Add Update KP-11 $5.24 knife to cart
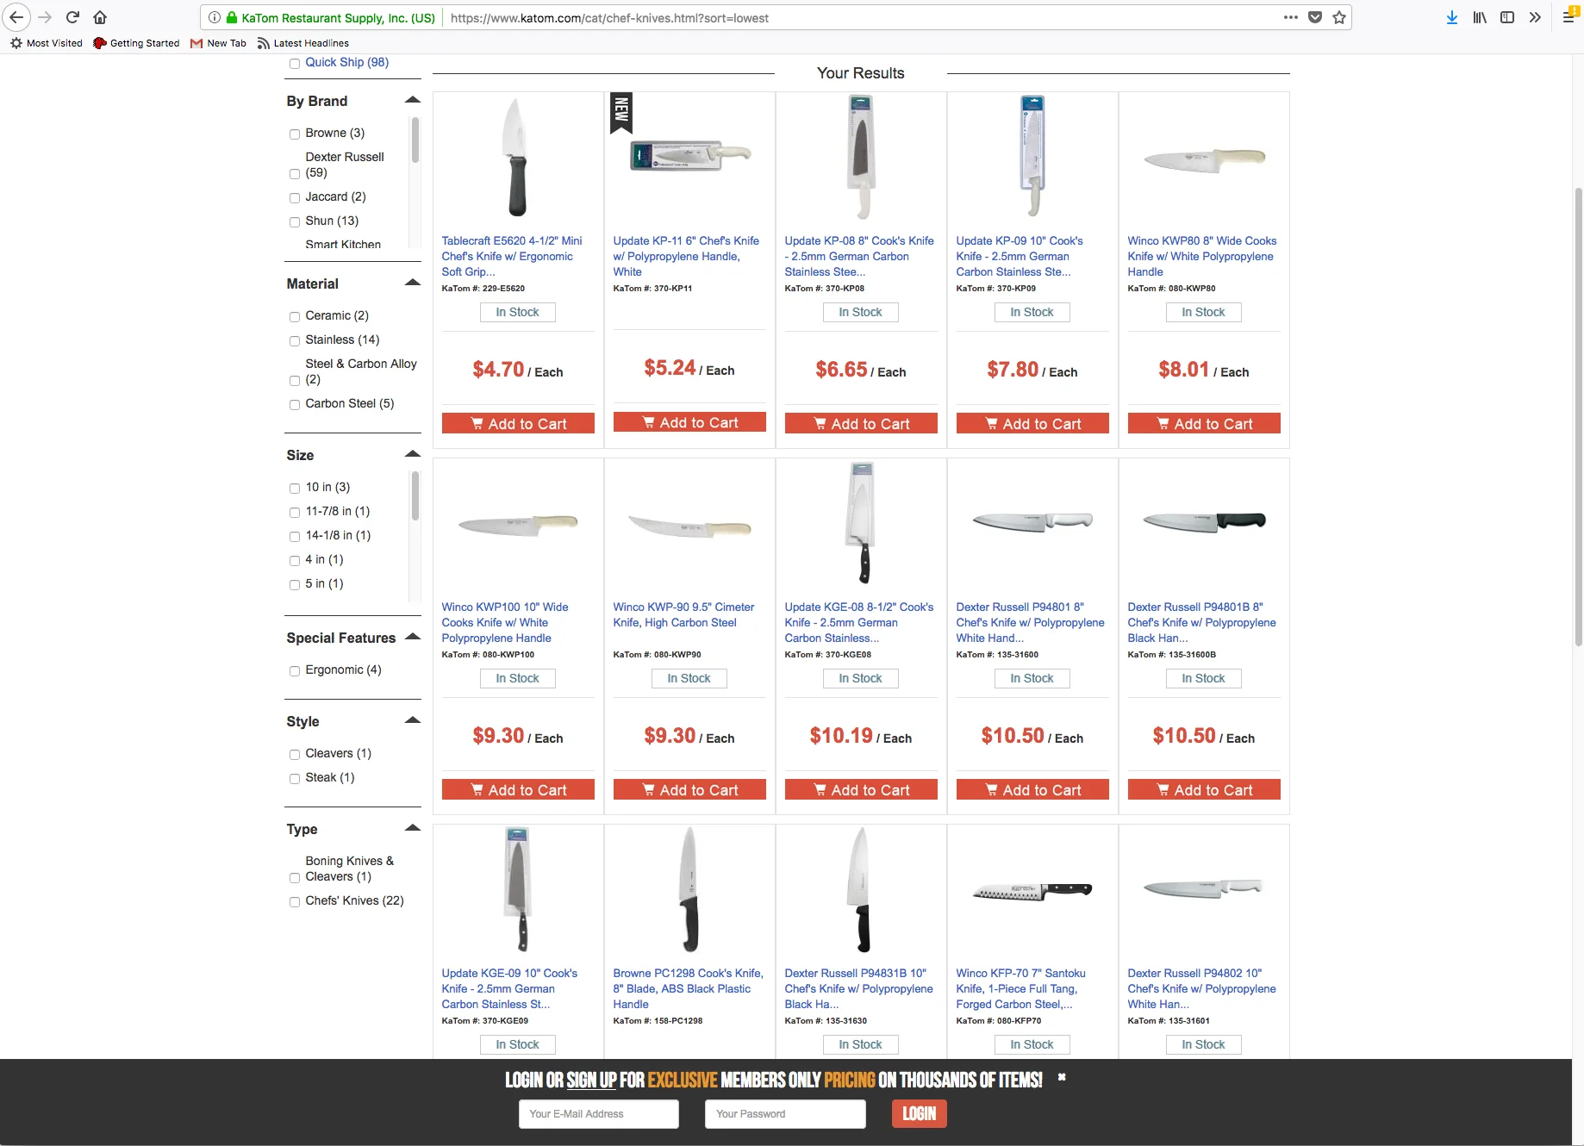 coord(689,422)
